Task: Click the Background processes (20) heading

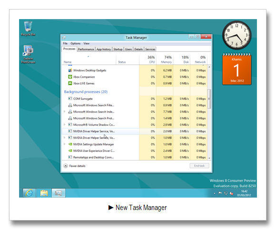Action: 86,92
